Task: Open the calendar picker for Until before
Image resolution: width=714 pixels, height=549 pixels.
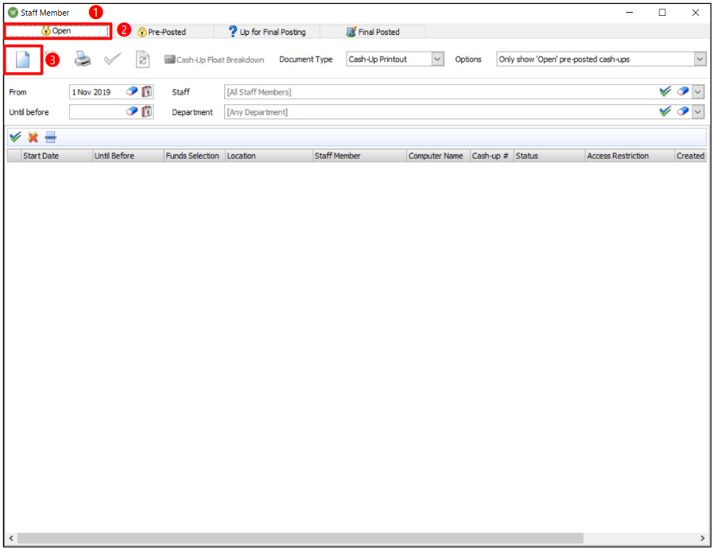Action: [x=146, y=111]
